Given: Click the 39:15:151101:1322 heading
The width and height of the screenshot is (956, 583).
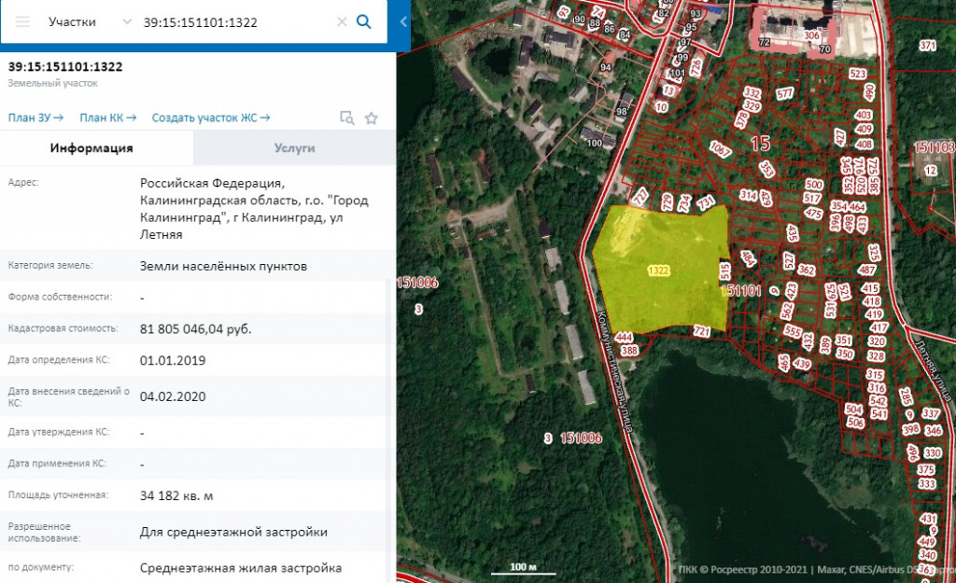Looking at the screenshot, I should 65,67.
